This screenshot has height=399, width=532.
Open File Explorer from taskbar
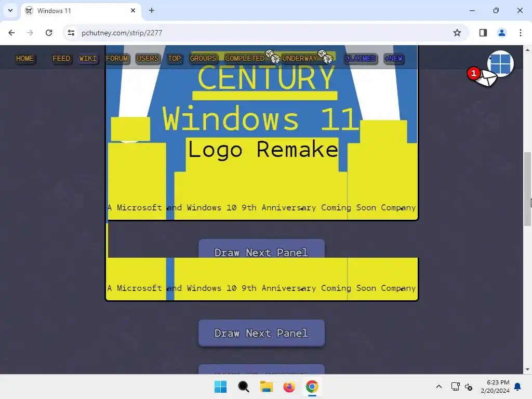pyautogui.click(x=267, y=387)
